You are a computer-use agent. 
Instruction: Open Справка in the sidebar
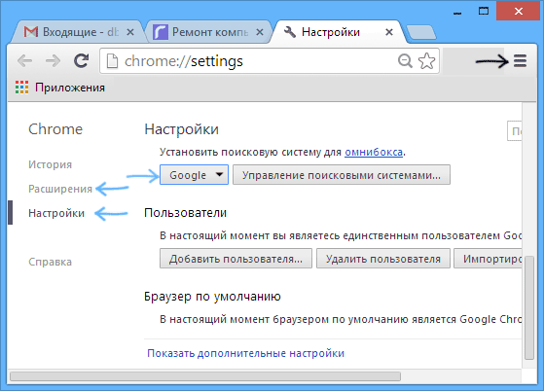(51, 262)
